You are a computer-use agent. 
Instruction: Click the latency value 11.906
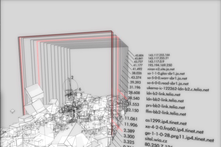[x=131, y=125]
